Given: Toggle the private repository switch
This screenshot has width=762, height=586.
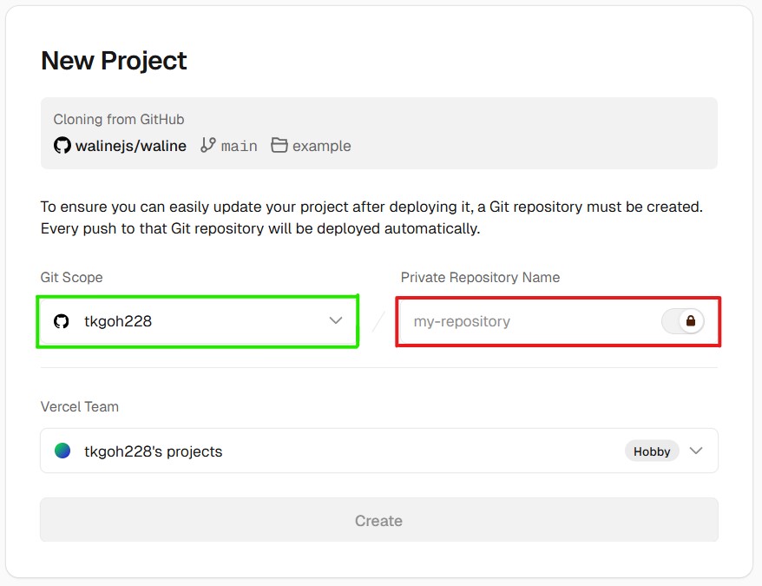Looking at the screenshot, I should pyautogui.click(x=682, y=321).
